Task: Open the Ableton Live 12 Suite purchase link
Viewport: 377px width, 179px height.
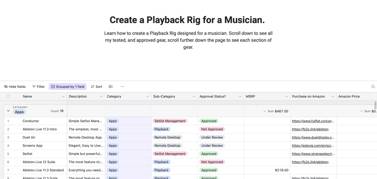Action: coord(310,162)
